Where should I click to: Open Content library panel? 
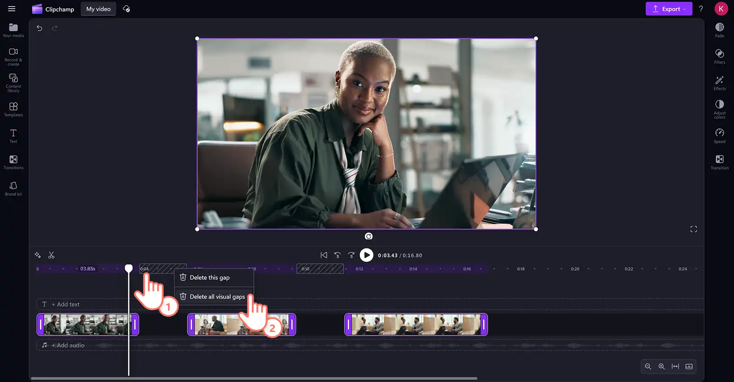[13, 83]
